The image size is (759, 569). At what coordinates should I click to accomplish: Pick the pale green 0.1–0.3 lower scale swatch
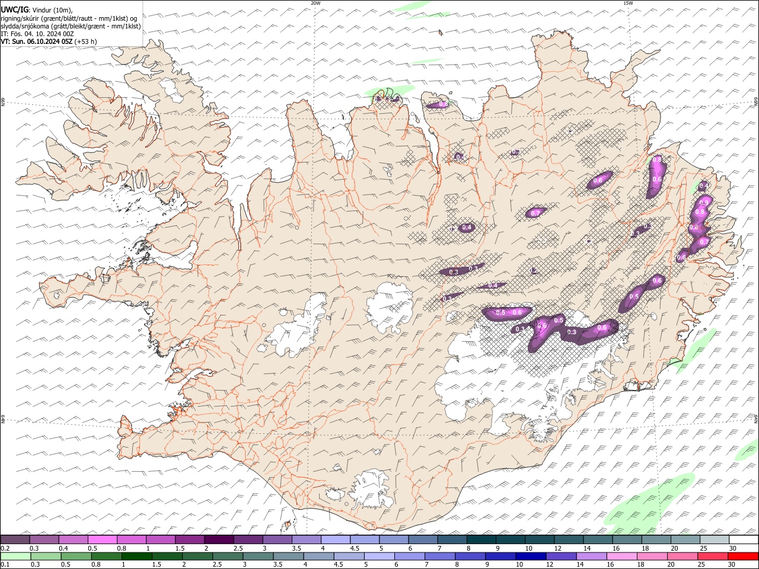point(16,557)
